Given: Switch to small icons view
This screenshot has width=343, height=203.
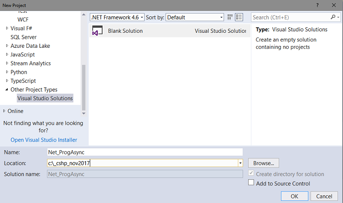Looking at the screenshot, I should (x=230, y=17).
